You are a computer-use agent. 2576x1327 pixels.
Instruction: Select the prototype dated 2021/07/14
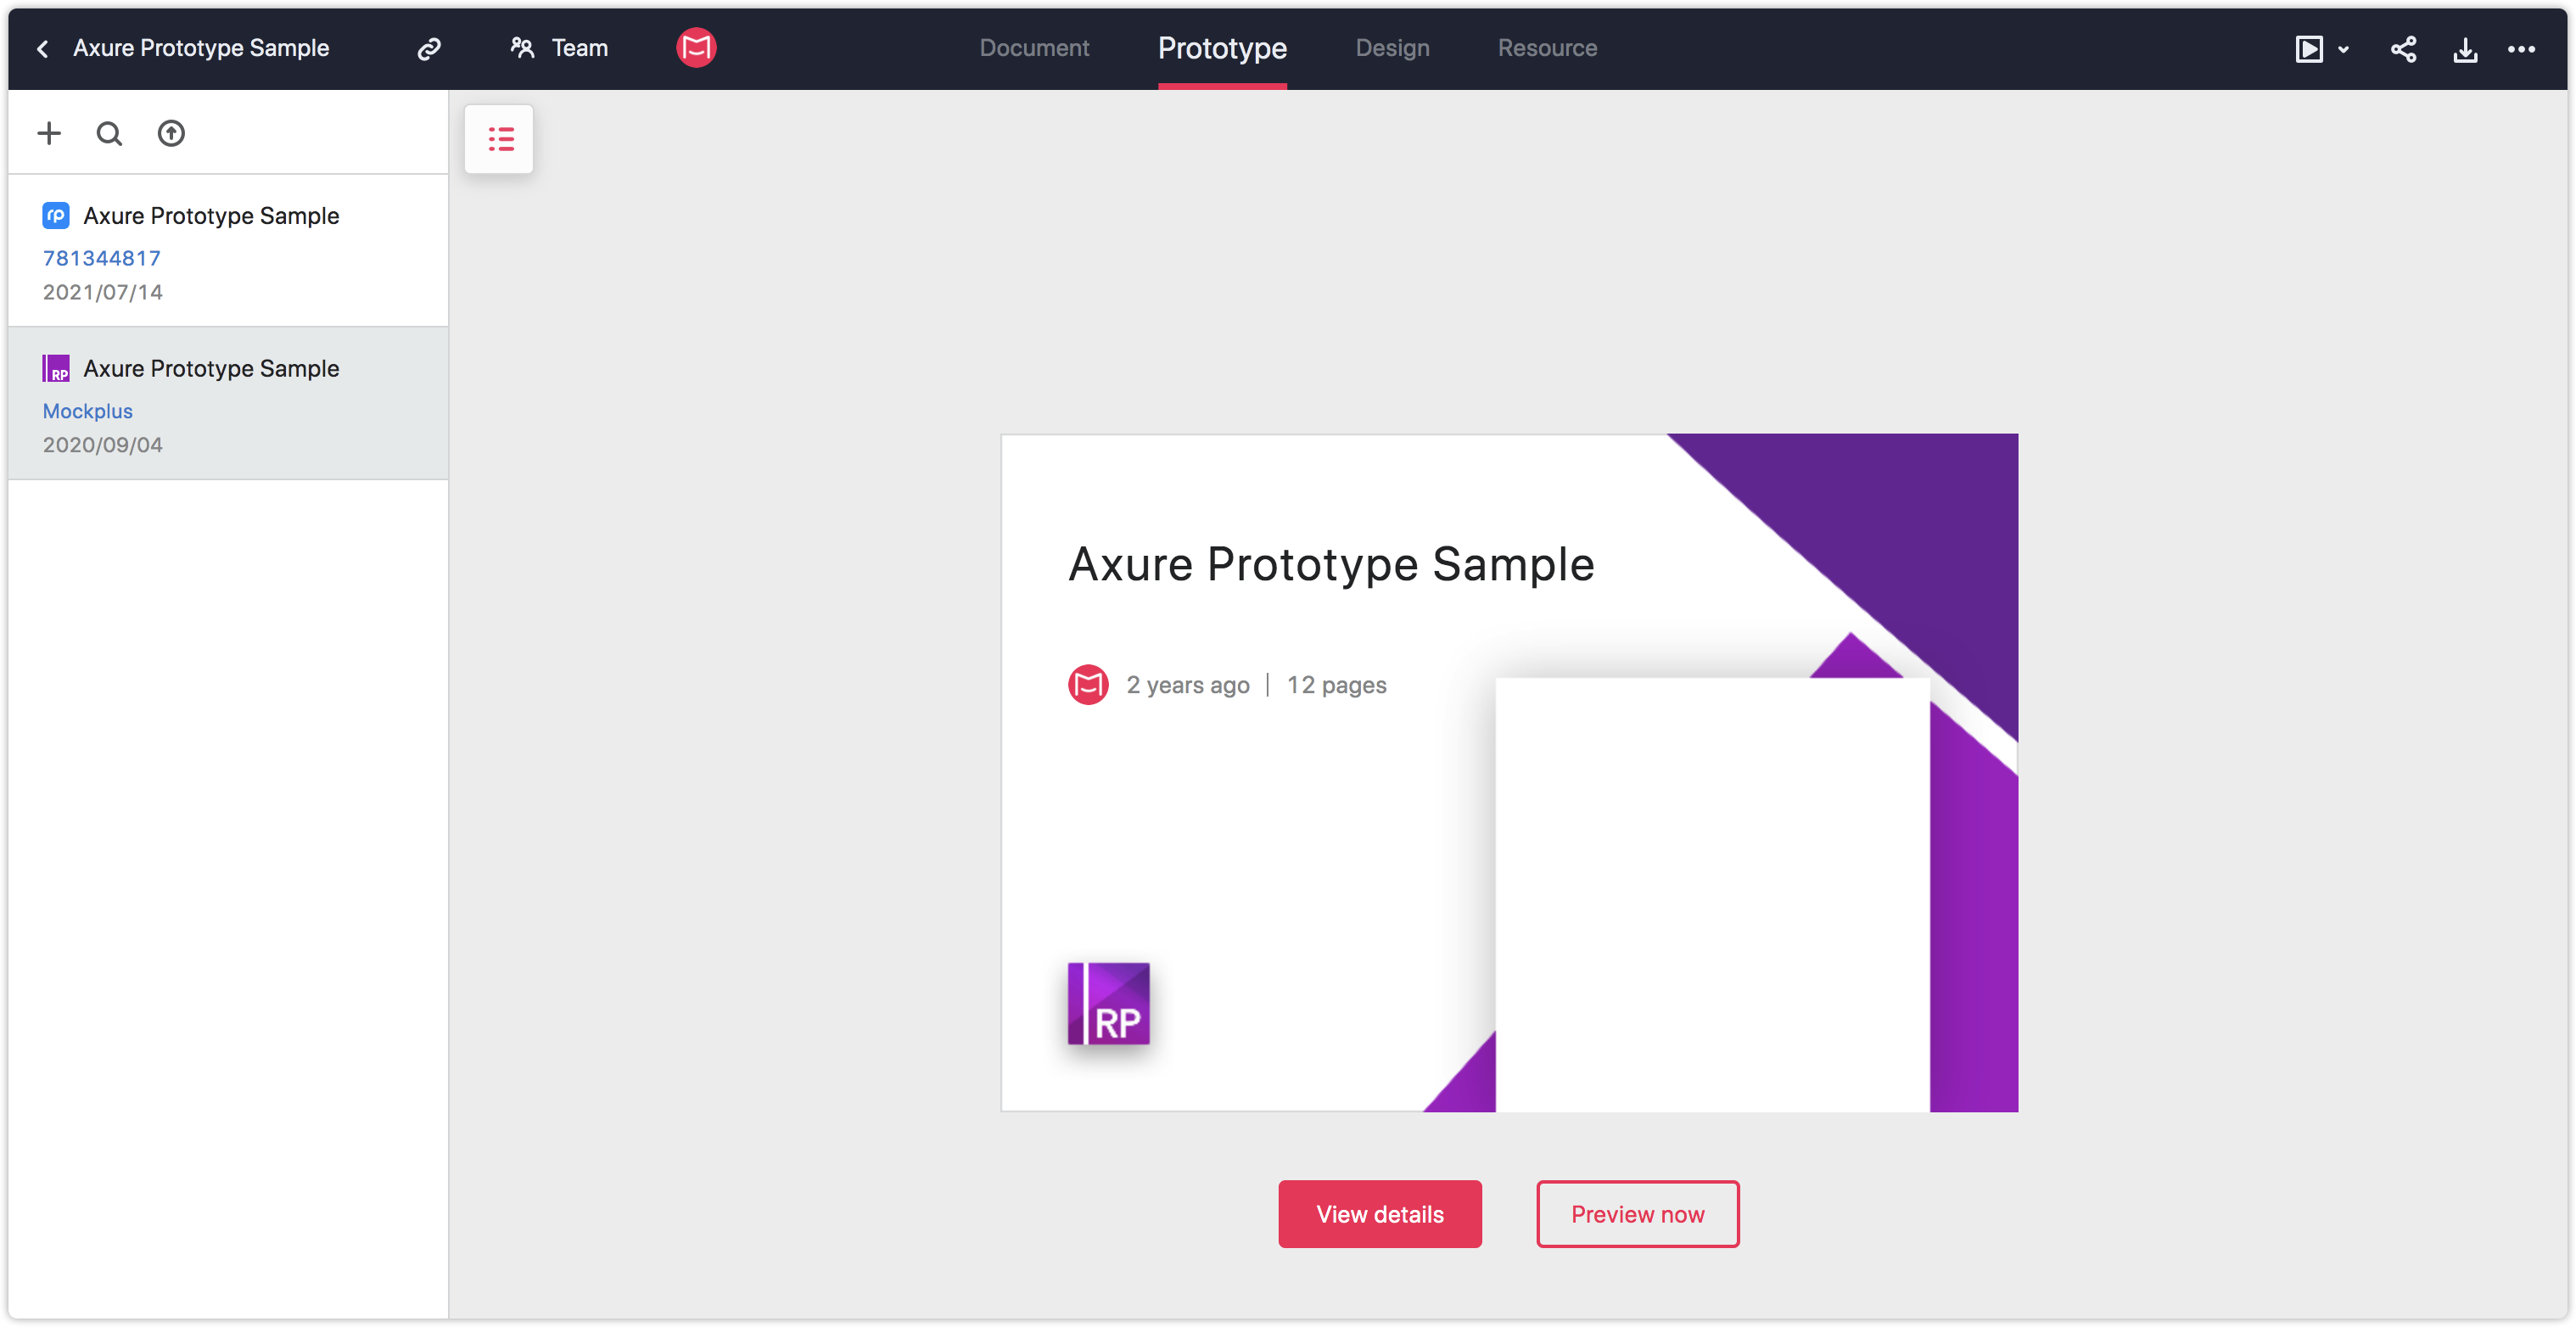[x=228, y=251]
